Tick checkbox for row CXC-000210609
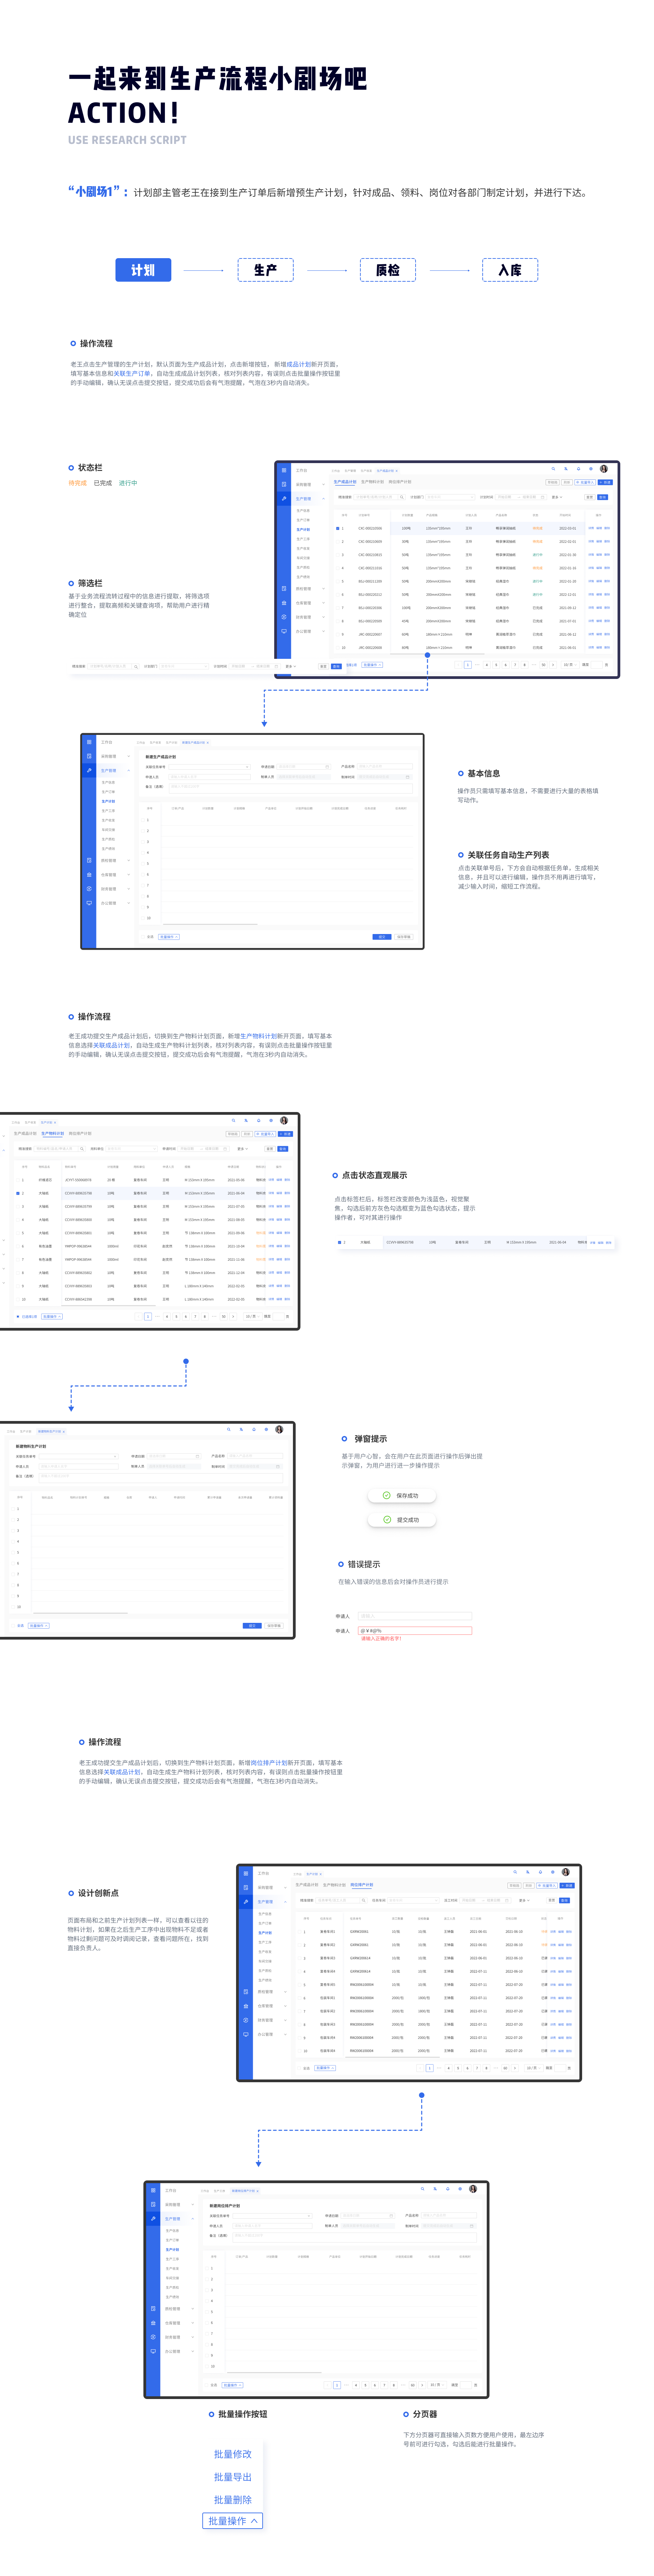The width and height of the screenshot is (654, 2576). point(338,542)
